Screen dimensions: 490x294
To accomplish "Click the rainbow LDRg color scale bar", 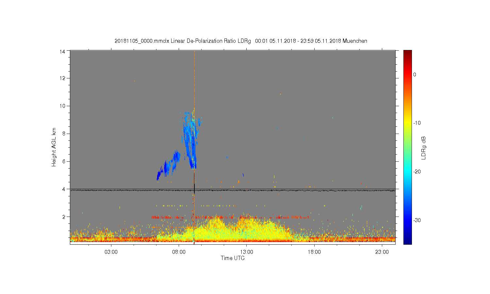I will click(407, 147).
